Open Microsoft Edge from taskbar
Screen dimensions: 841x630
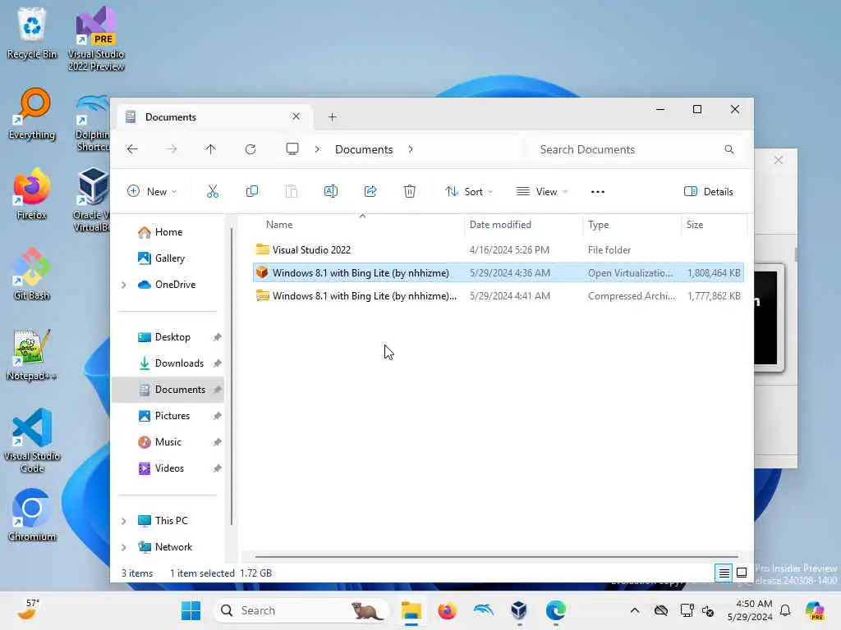tap(556, 610)
